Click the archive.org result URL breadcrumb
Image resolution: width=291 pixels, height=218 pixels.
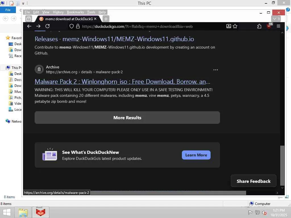tap(84, 72)
